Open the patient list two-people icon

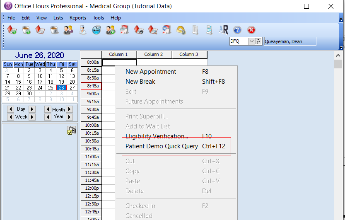[68, 30]
